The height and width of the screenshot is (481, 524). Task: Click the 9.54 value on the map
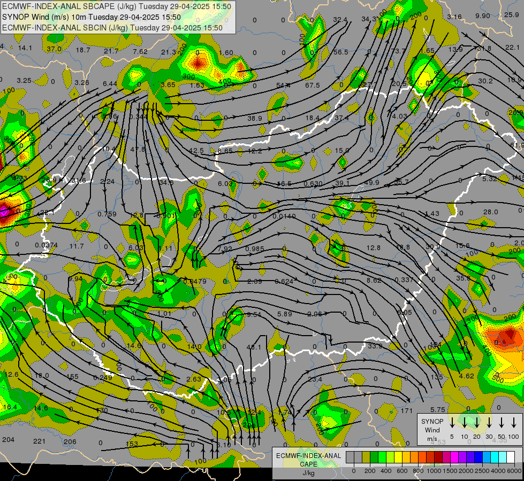point(254,314)
